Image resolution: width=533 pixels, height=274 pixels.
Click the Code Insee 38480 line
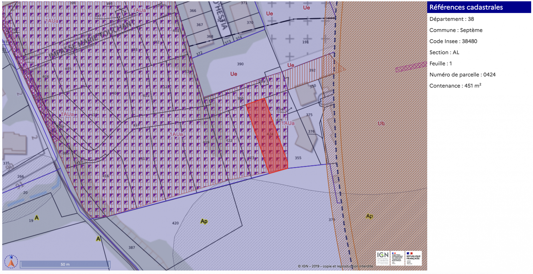453,41
